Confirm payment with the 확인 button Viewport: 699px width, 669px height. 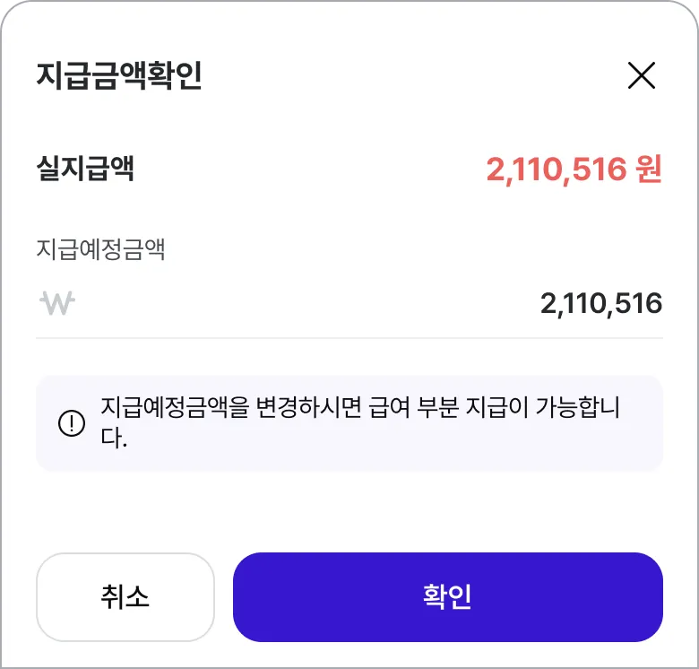(x=447, y=596)
